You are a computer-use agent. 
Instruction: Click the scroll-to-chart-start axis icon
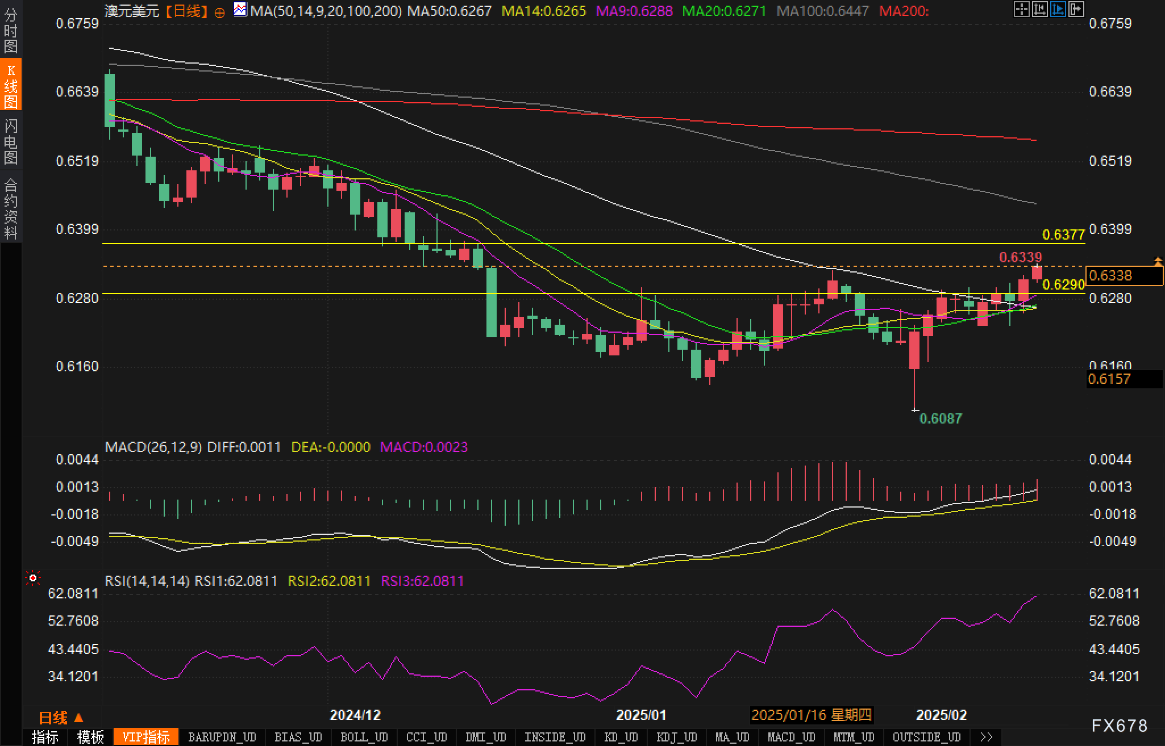point(1039,9)
